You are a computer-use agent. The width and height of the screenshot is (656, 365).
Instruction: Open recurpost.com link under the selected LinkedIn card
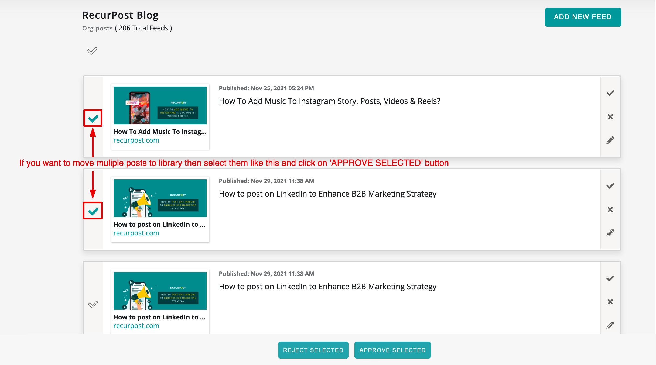[x=136, y=233]
